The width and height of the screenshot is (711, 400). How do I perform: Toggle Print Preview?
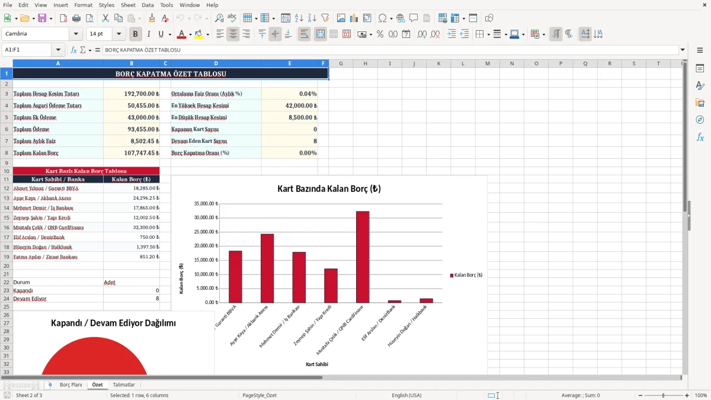pos(89,18)
